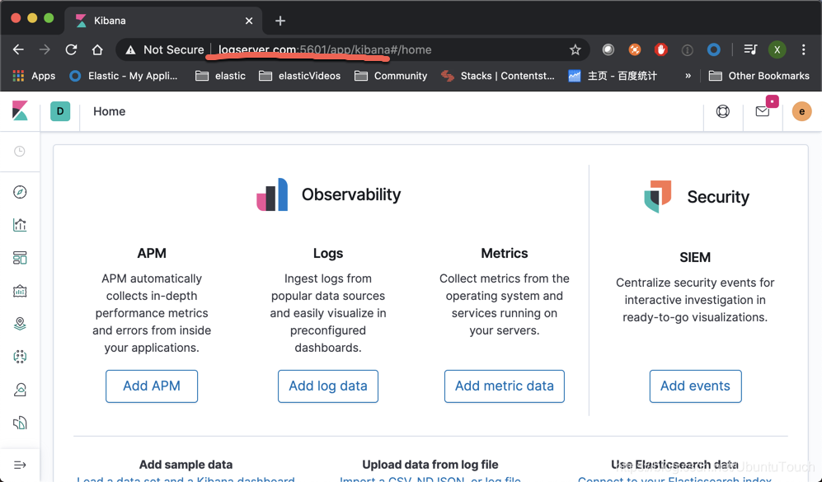The width and height of the screenshot is (822, 482).
Task: Open the user avatar 'e' menu
Action: 801,111
